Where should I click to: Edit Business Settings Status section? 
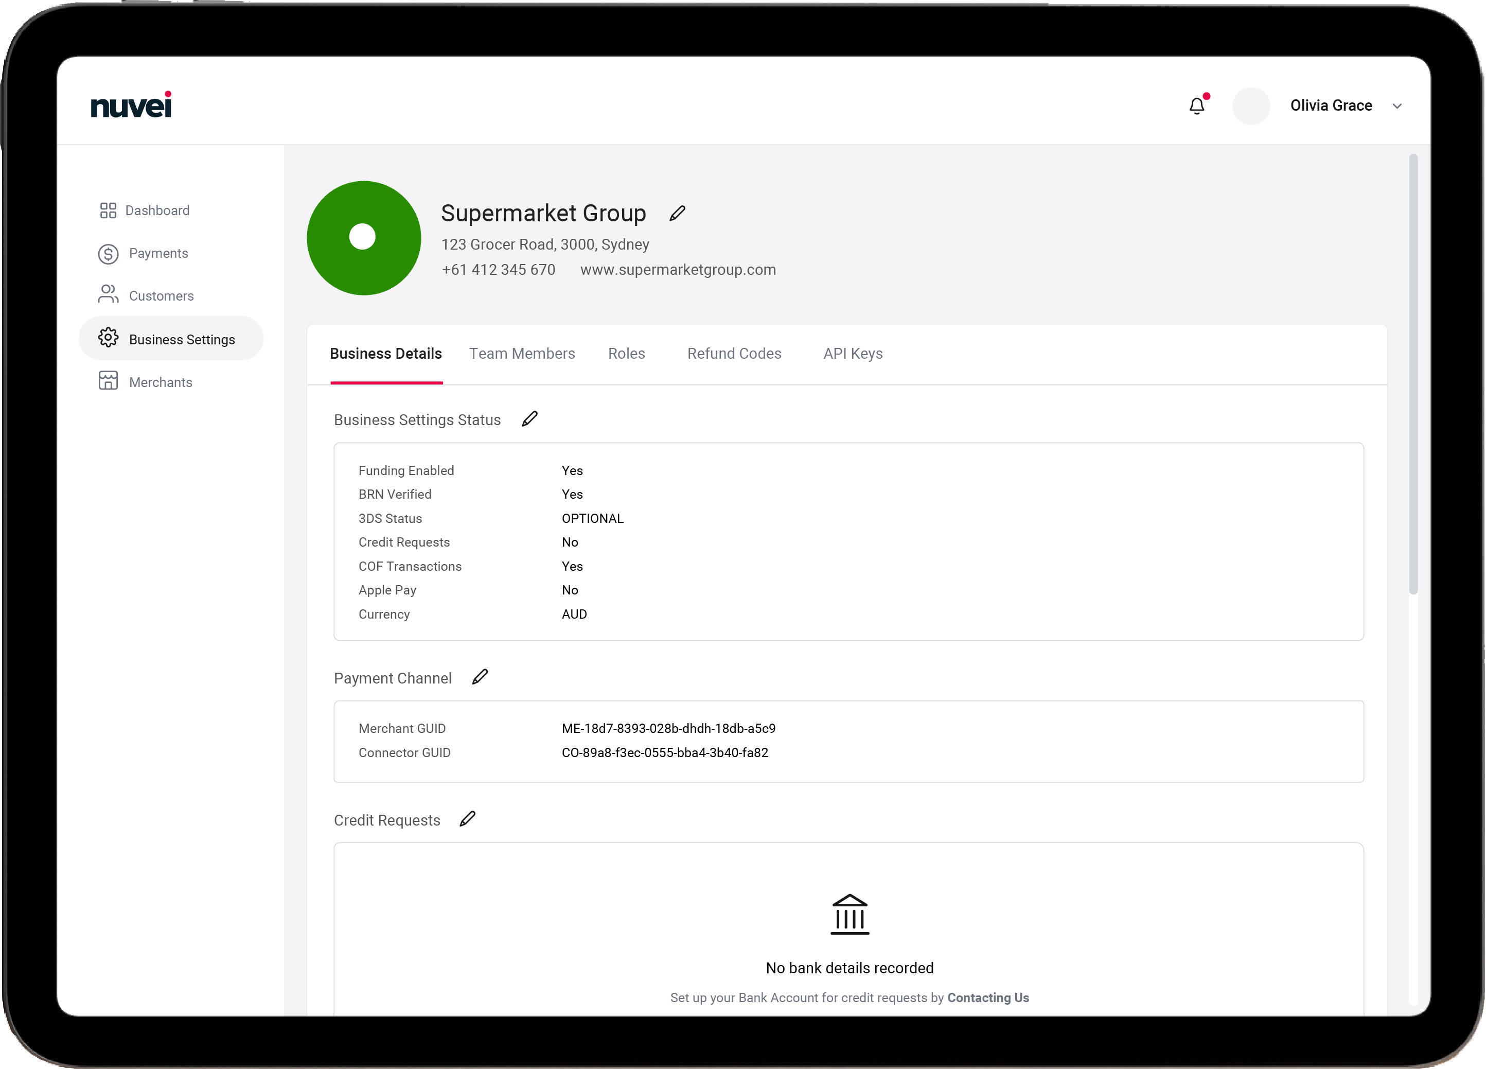[529, 419]
